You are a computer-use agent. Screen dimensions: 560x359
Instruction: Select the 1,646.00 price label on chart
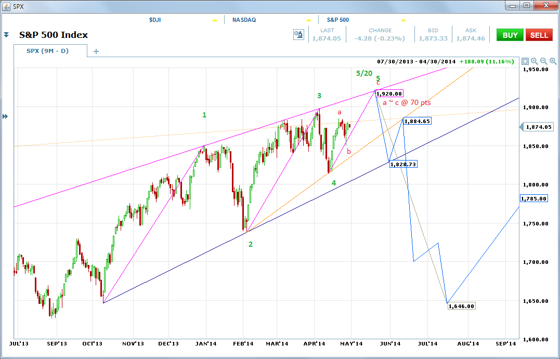[461, 306]
